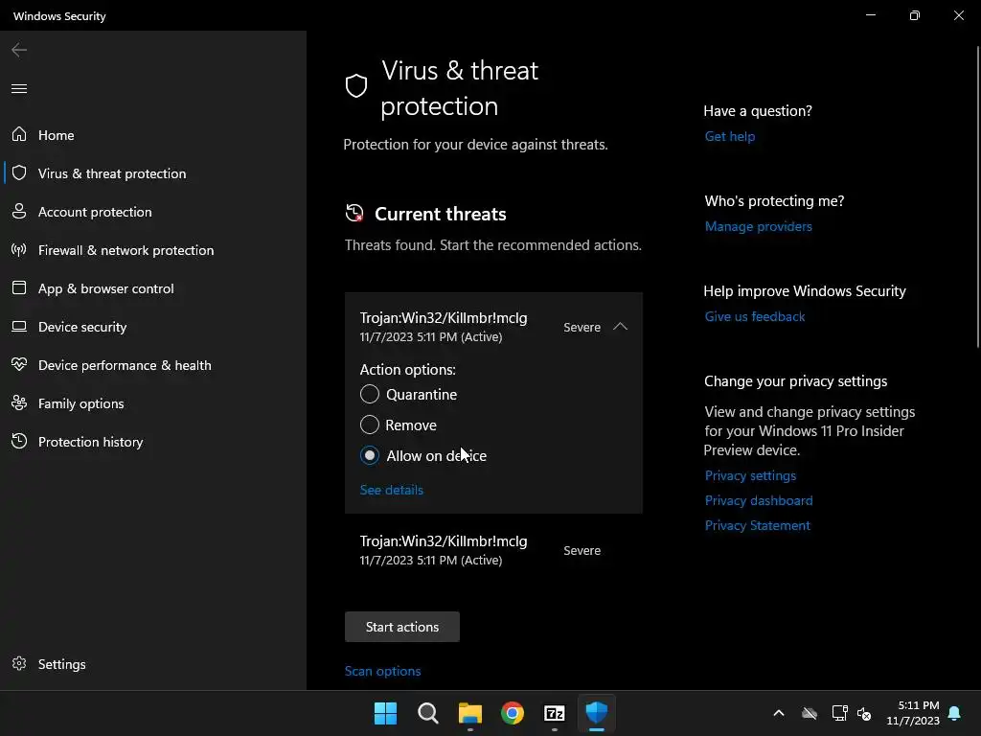981x736 pixels.
Task: Open Device performance & health
Action: point(125,365)
